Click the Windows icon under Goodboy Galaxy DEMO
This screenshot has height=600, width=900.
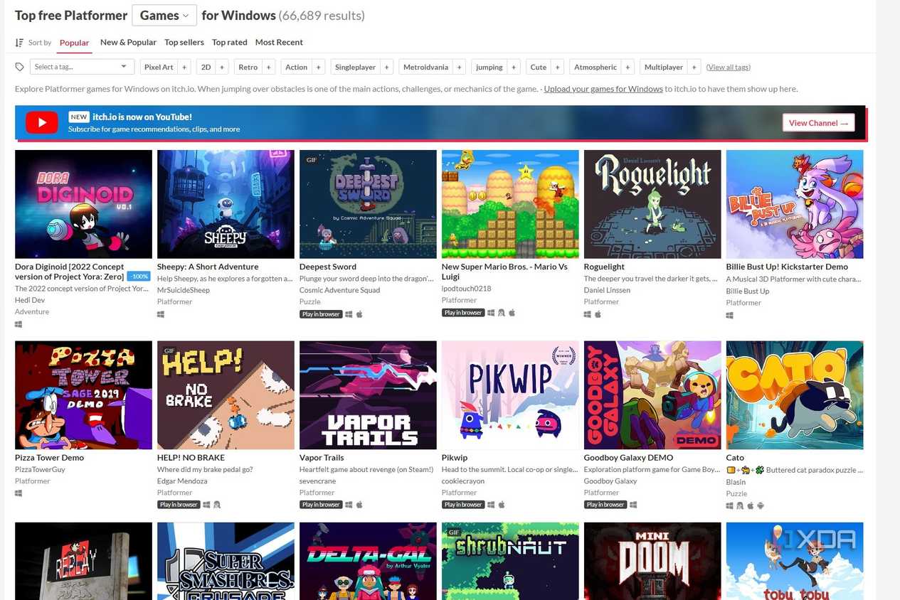633,504
